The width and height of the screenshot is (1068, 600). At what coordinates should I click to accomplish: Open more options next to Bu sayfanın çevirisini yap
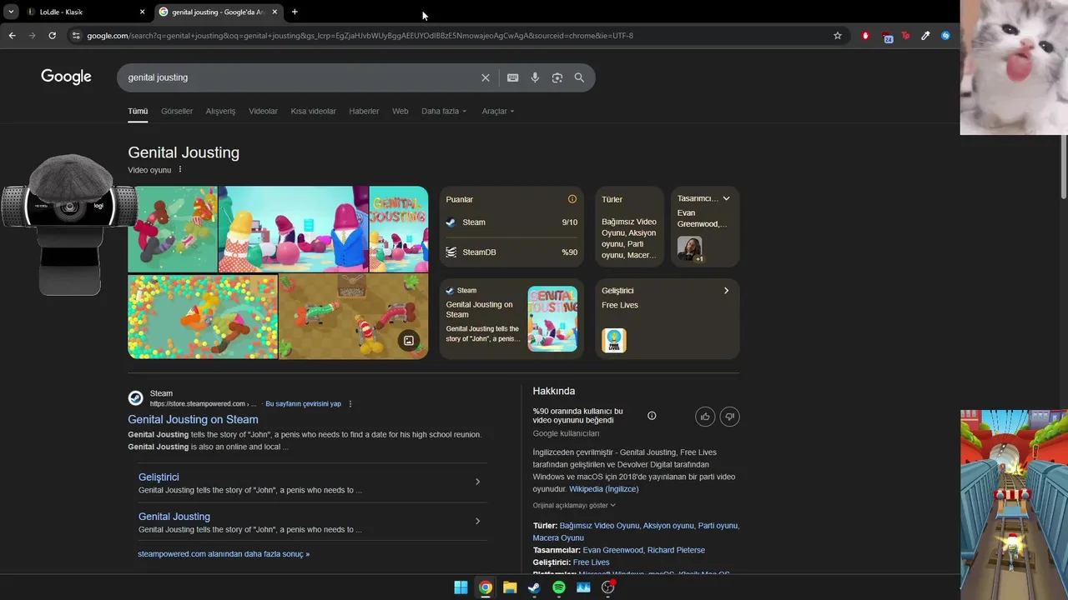350,404
